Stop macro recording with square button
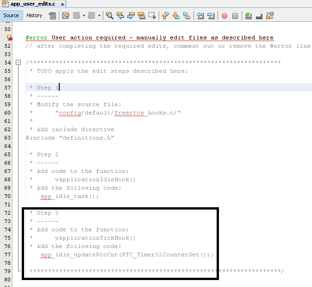Screen dimensions: 312x287 coord(235,16)
